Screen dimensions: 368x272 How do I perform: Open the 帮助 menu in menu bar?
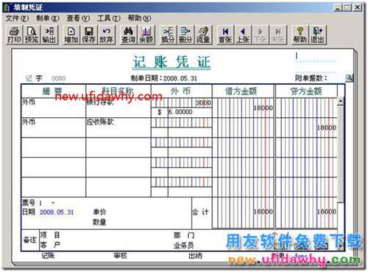pyautogui.click(x=139, y=18)
